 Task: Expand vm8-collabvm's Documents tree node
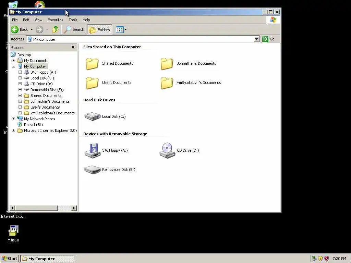(20, 113)
